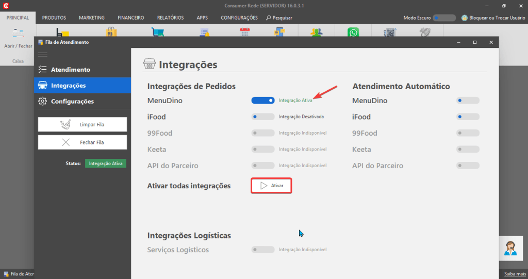Click the Ativar all integrations button
The width and height of the screenshot is (528, 279).
coord(271,186)
